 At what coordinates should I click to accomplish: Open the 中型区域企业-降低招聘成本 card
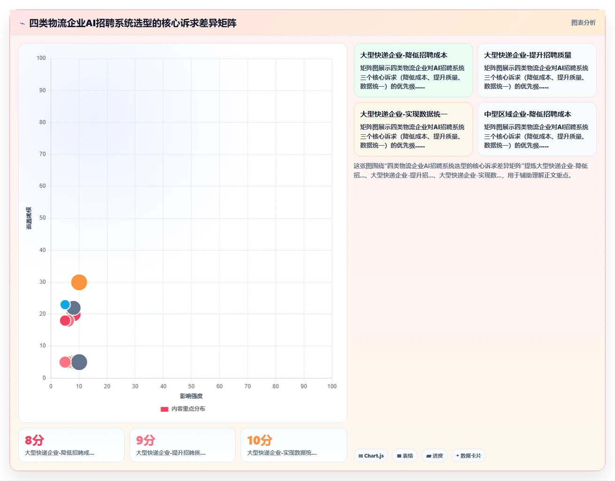coord(537,129)
